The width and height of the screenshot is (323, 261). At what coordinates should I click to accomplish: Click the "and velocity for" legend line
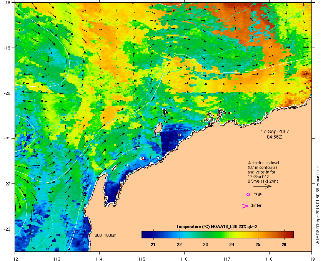pos(261,172)
